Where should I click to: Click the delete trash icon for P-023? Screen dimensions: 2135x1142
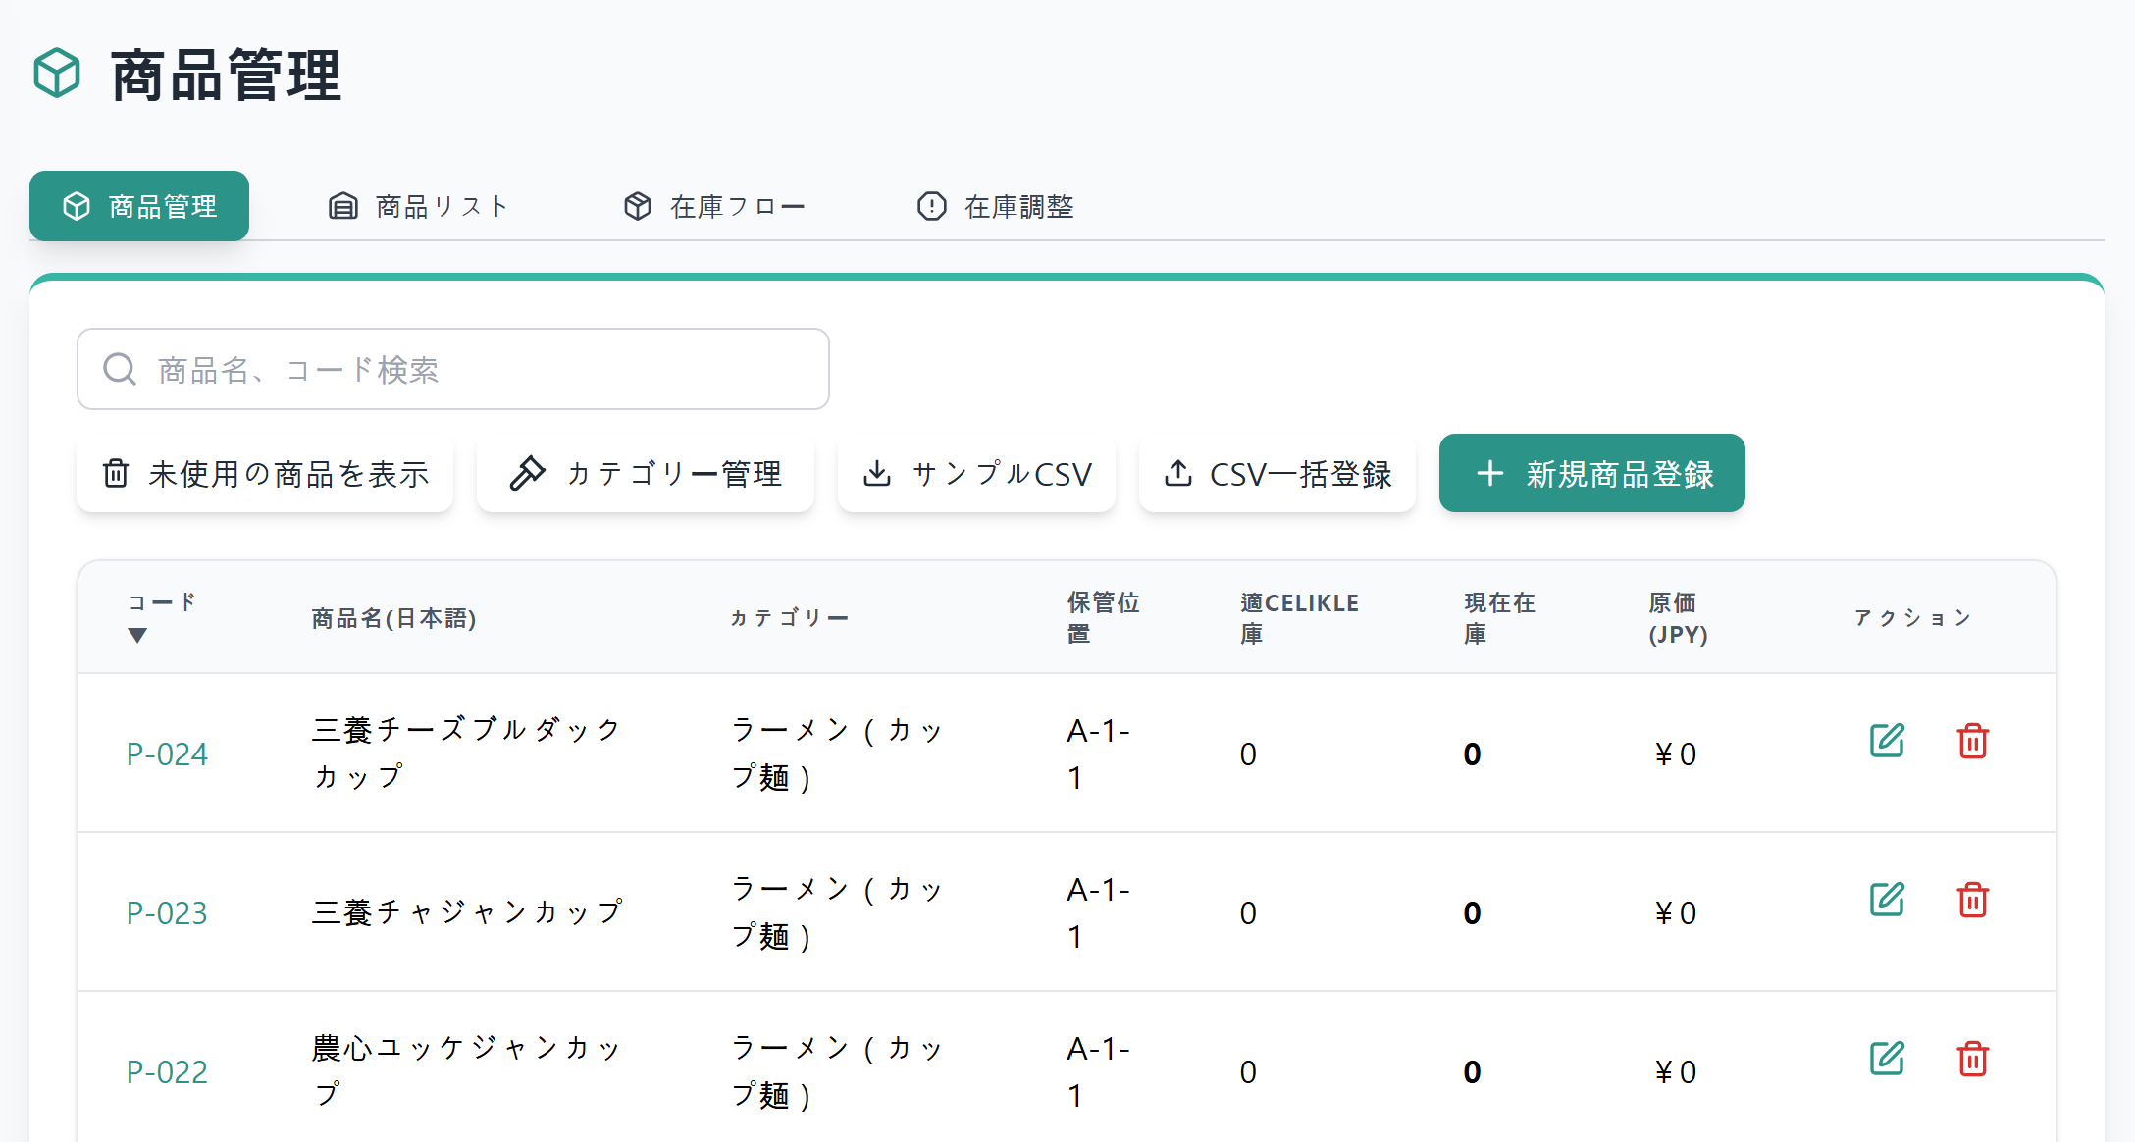pos(1973,900)
